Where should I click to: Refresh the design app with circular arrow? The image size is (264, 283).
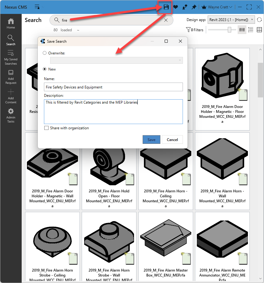pos(259,20)
